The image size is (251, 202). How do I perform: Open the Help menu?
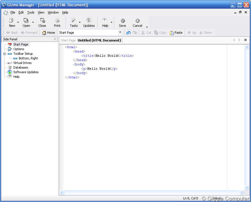65,12
